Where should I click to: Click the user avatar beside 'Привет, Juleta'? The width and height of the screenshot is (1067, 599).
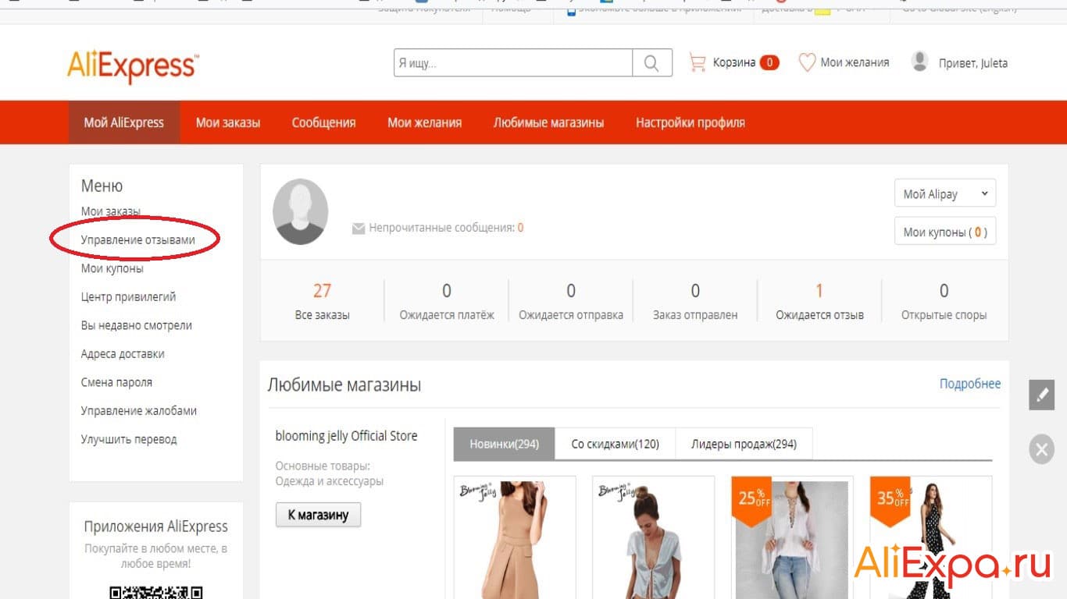(920, 62)
